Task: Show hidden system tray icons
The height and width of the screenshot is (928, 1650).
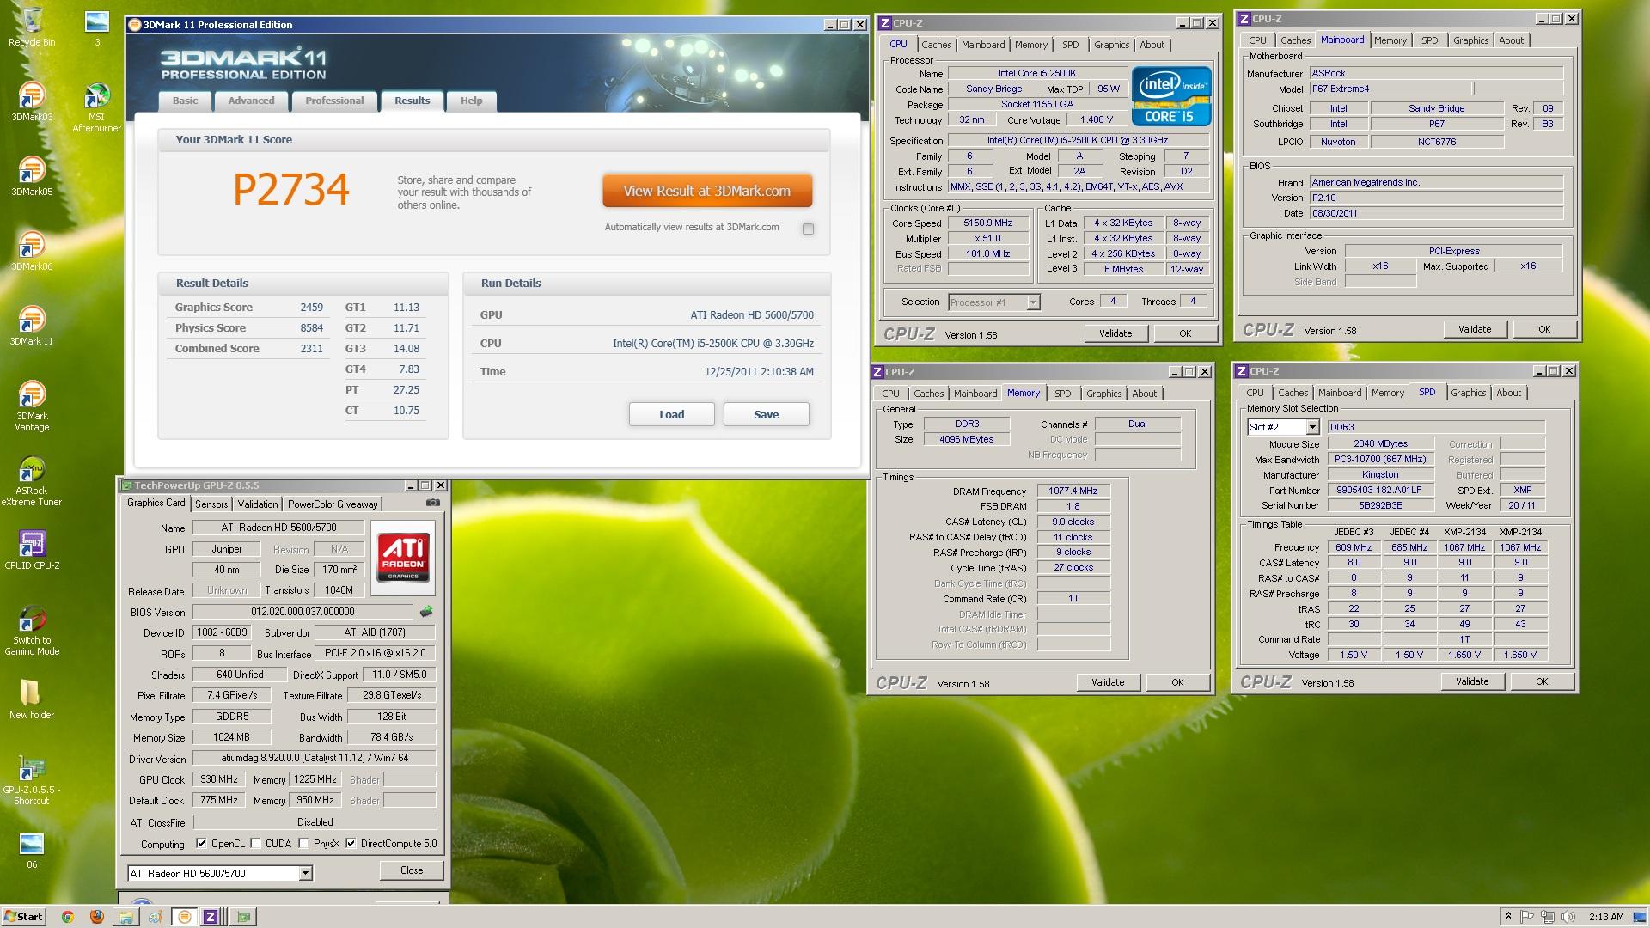Action: pos(1508,917)
